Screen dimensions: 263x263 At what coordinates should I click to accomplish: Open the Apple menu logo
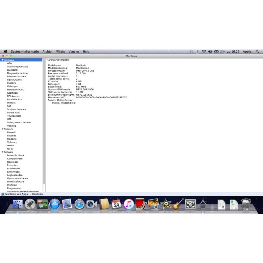(6, 51)
